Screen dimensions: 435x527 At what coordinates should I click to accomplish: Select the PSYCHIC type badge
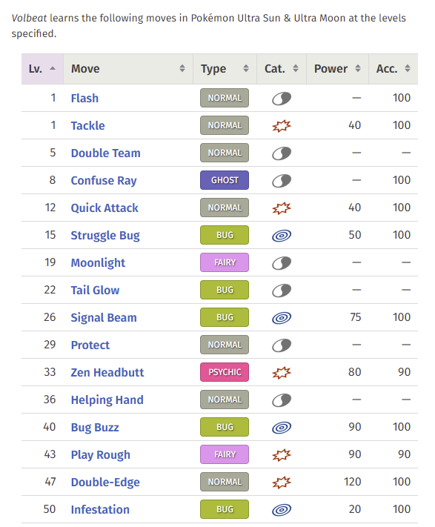coord(225,372)
